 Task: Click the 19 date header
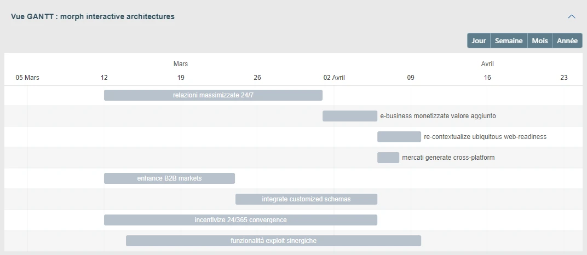click(x=181, y=78)
